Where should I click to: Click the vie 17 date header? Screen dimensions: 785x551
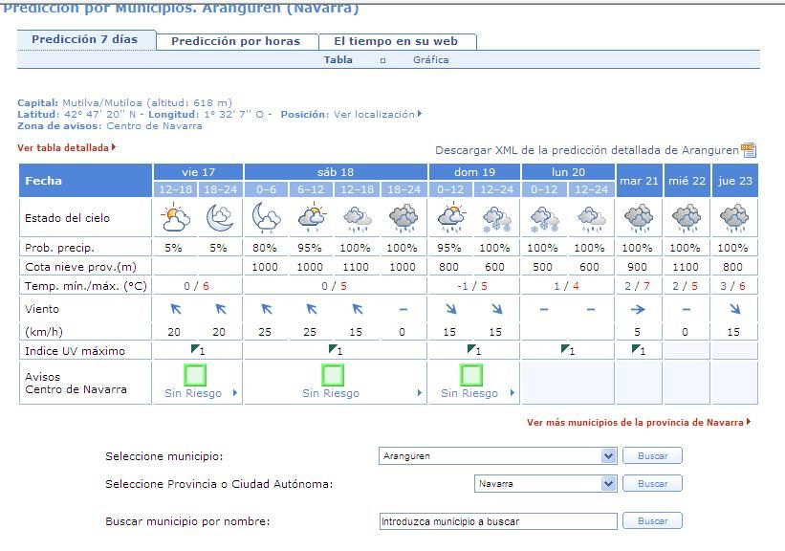point(198,172)
